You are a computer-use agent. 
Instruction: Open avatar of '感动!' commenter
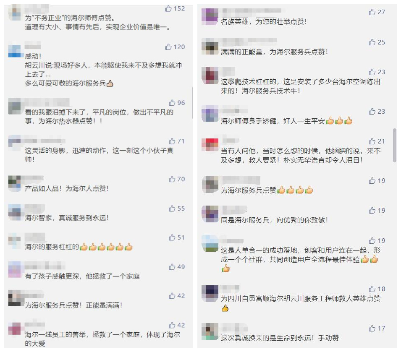click(14, 51)
